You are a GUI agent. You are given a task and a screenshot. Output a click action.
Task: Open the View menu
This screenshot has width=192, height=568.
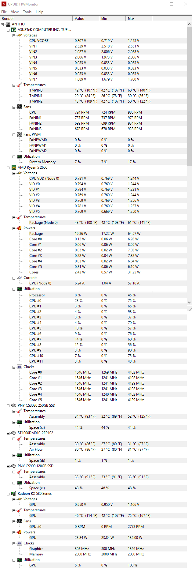[x=15, y=12]
